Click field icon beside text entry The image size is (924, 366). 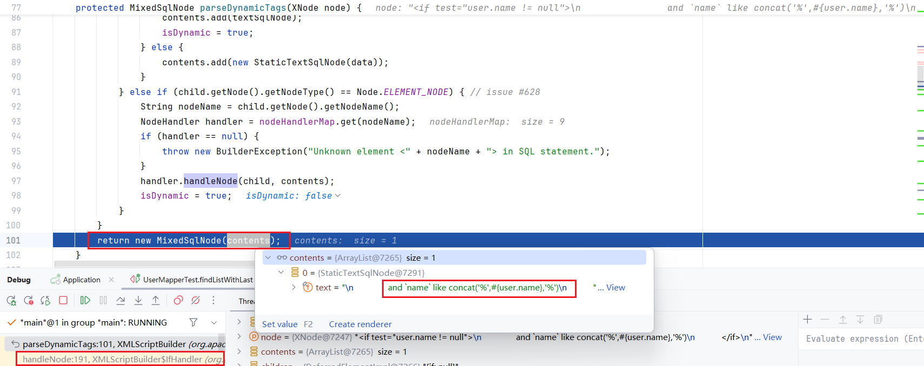click(x=307, y=287)
